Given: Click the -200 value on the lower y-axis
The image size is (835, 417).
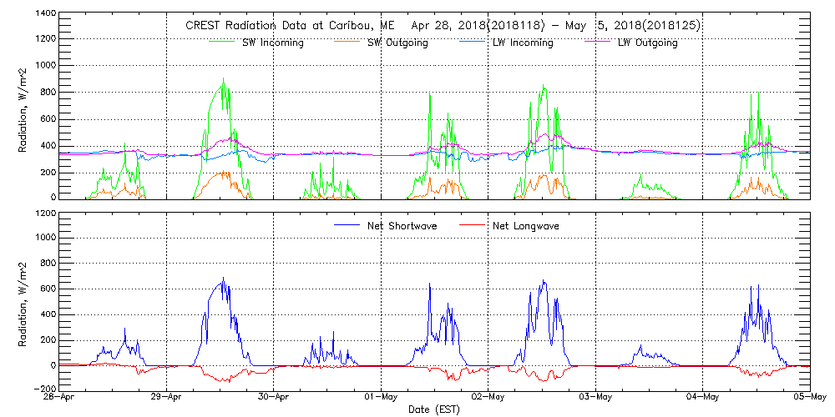Looking at the screenshot, I should click(x=44, y=389).
